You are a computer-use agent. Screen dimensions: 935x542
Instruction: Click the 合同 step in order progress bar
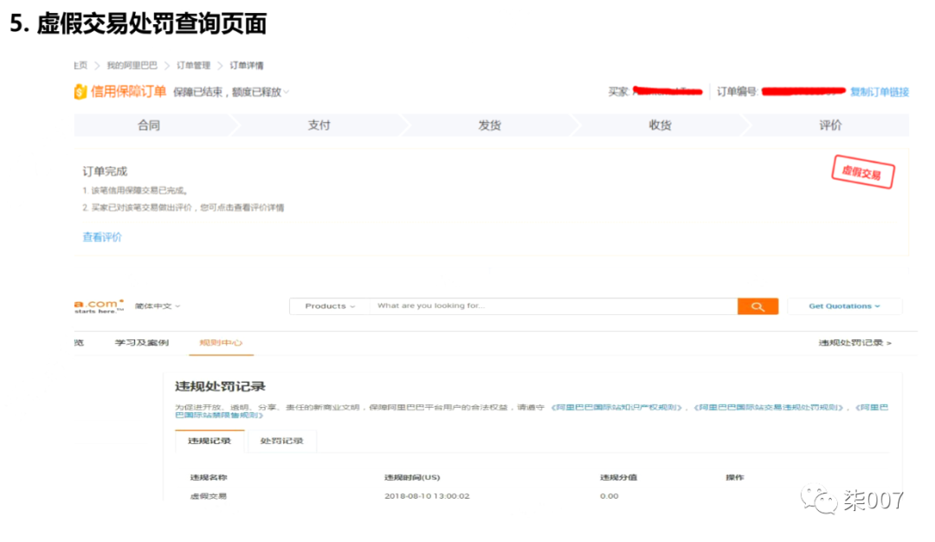(x=150, y=125)
